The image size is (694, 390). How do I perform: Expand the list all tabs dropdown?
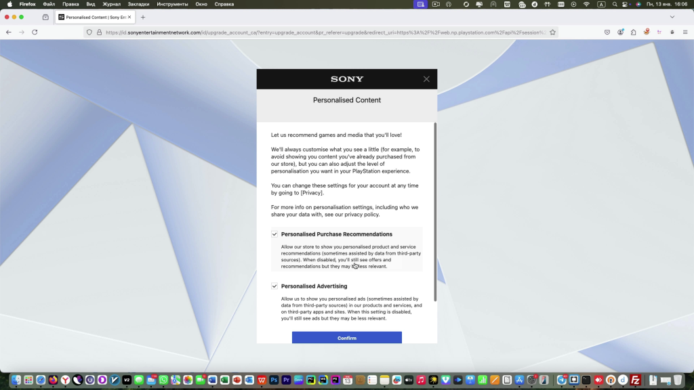click(x=672, y=17)
